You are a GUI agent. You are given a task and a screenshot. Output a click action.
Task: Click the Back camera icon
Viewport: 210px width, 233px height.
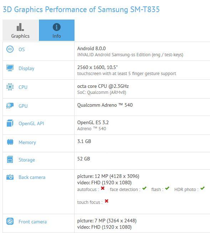pyautogui.click(x=10, y=177)
